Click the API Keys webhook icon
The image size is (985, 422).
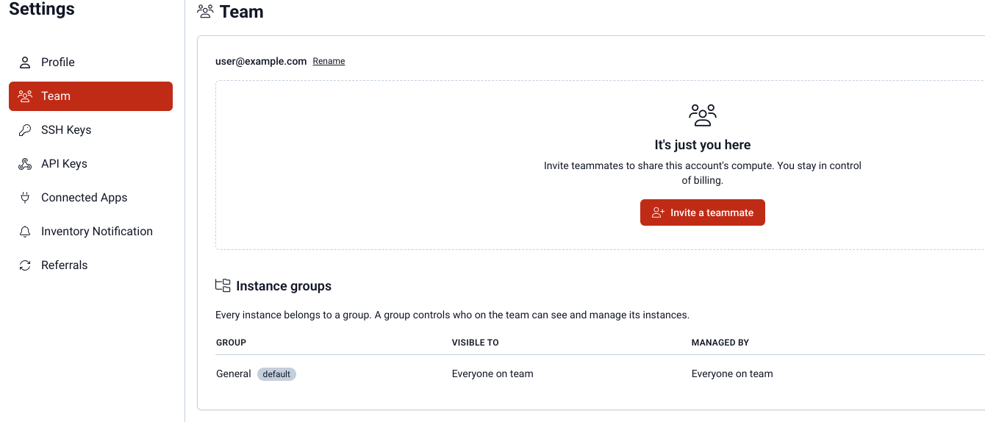click(x=25, y=164)
